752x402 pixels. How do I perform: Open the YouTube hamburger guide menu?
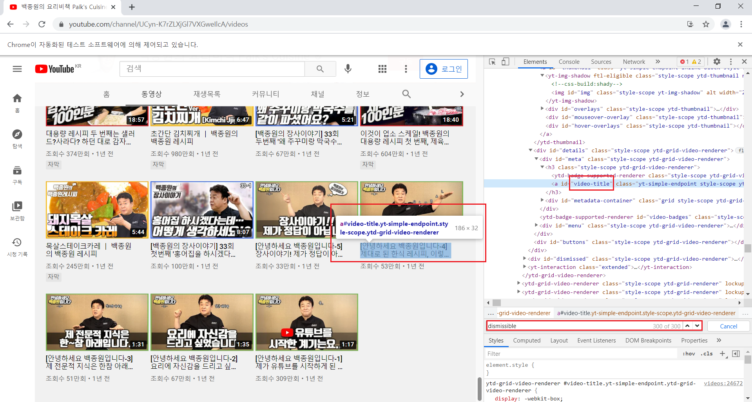click(17, 69)
